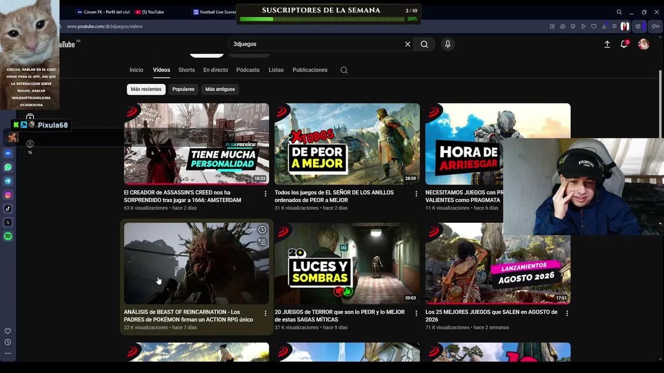Open the NECESITAMOS JUEGOS Pragmata video title
Viewport: 664px width, 373px height.
pos(464,196)
